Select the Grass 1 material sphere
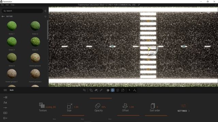The height and width of the screenshot is (122, 218). 12,26
